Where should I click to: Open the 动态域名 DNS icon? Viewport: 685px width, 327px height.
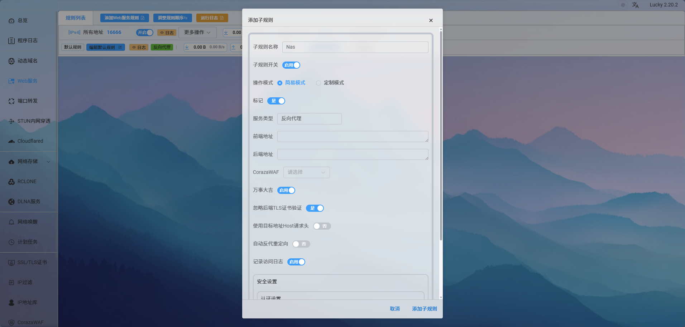(x=11, y=61)
